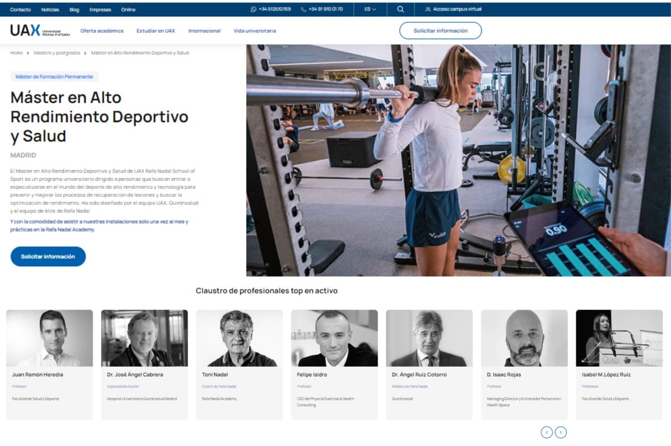This screenshot has width=671, height=446.
Task: Click MADRID location label
Action: 23,155
